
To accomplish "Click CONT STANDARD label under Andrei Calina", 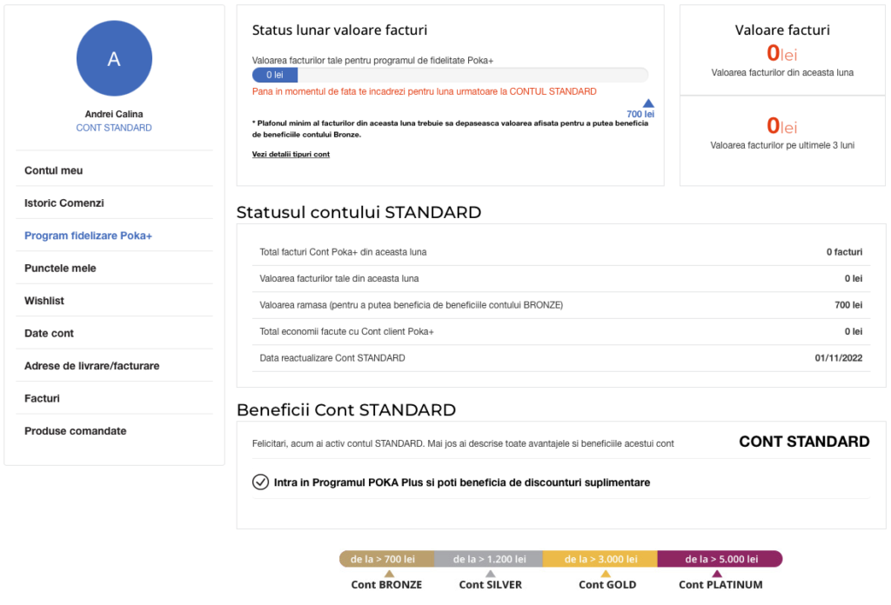I will (114, 128).
